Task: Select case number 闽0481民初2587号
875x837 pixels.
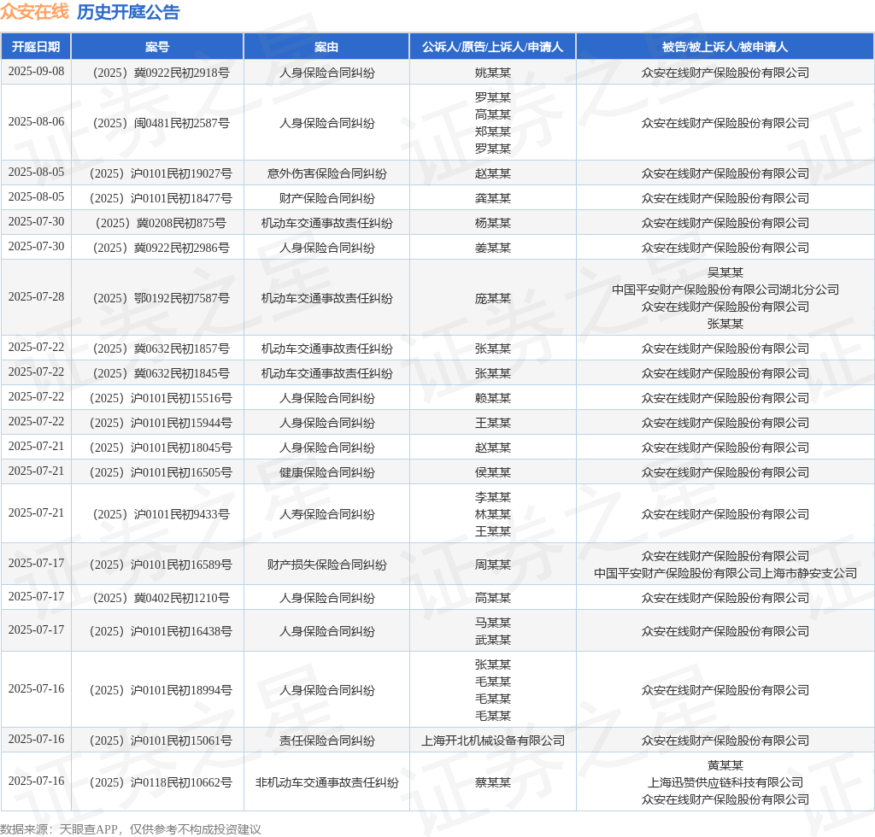Action: [161, 123]
